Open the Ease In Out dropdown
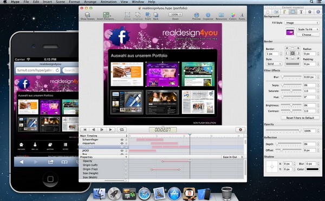325x201 pixels. pyautogui.click(x=232, y=157)
